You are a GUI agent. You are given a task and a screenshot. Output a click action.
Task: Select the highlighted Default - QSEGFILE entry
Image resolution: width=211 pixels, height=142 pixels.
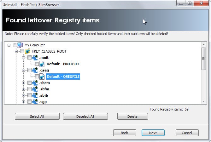pos(63,77)
